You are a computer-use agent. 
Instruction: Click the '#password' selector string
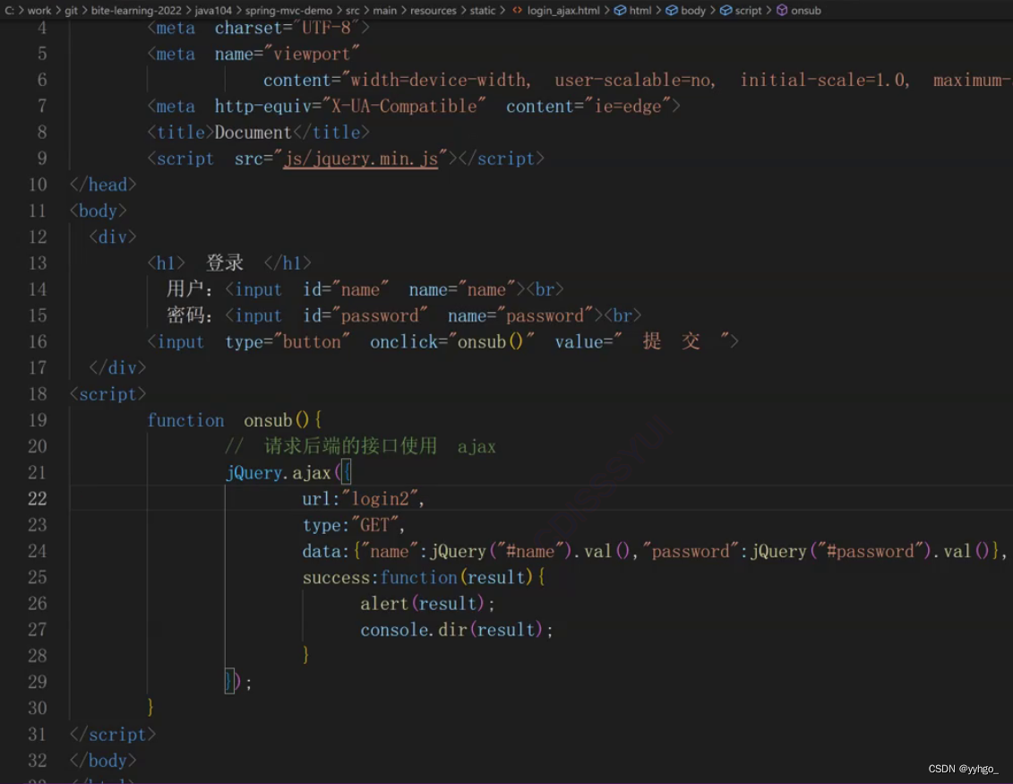point(871,551)
